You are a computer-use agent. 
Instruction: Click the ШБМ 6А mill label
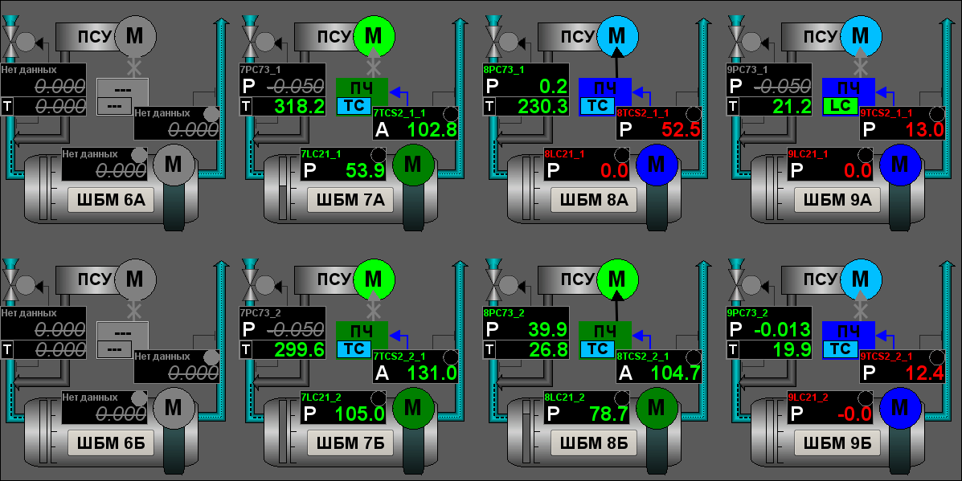tap(107, 200)
